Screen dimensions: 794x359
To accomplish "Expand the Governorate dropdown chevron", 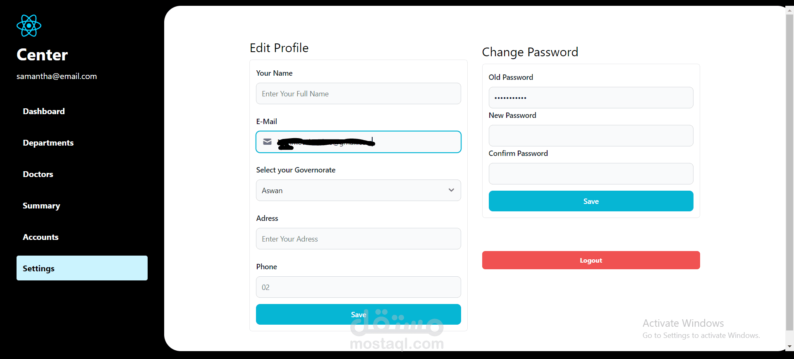I will (451, 190).
